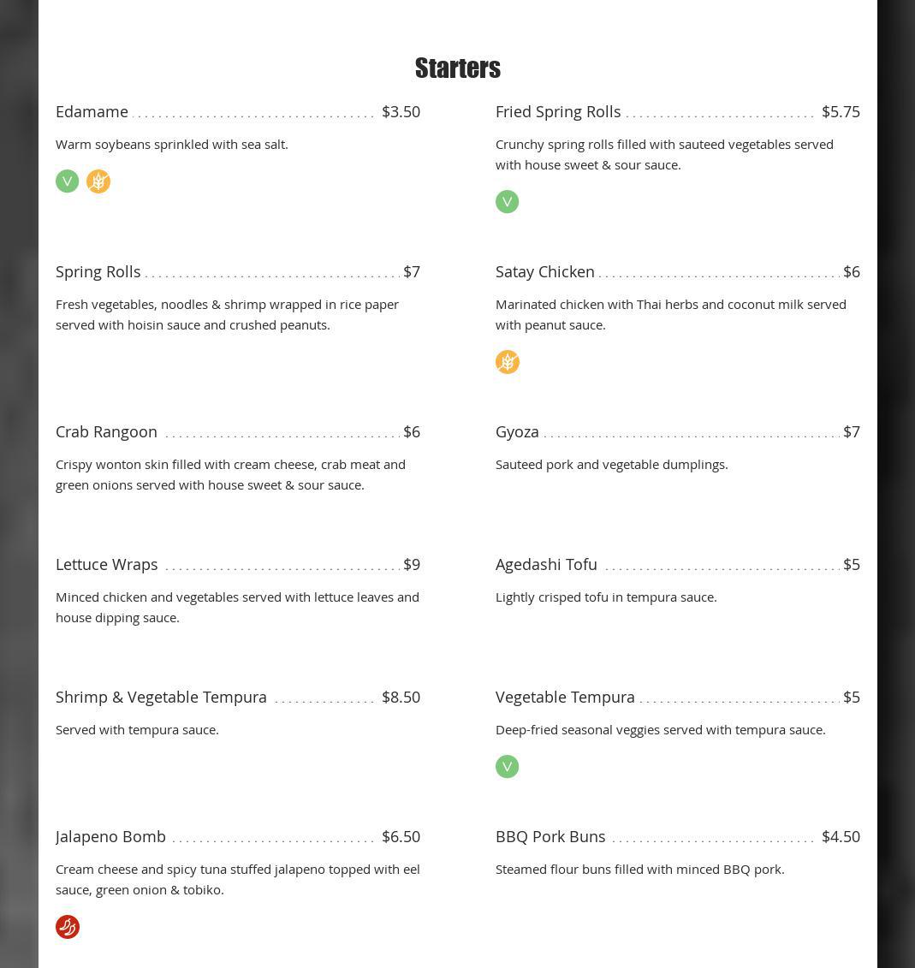This screenshot has width=915, height=968.
Task: Click the Crab Rangoon title
Action: [106, 432]
